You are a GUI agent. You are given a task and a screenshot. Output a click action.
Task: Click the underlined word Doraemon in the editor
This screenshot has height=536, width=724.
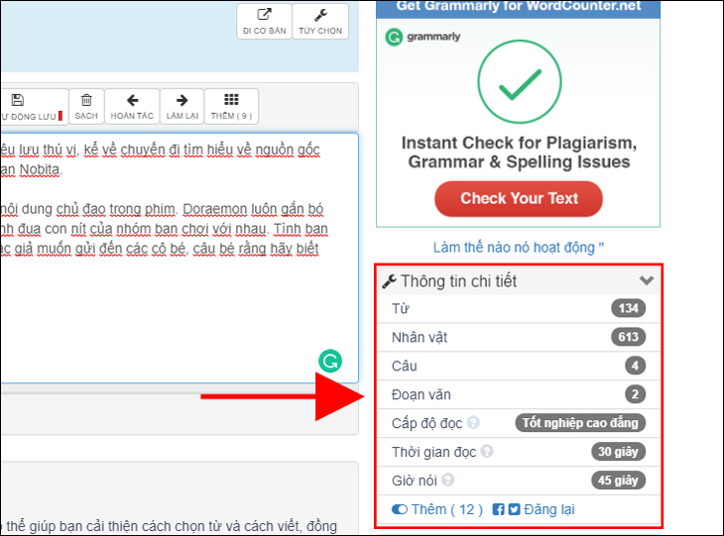click(214, 209)
